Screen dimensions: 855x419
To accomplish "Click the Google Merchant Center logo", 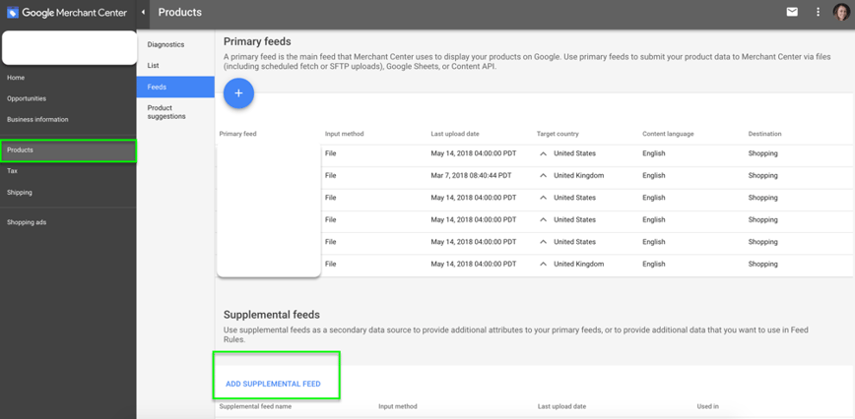I will 67,13.
